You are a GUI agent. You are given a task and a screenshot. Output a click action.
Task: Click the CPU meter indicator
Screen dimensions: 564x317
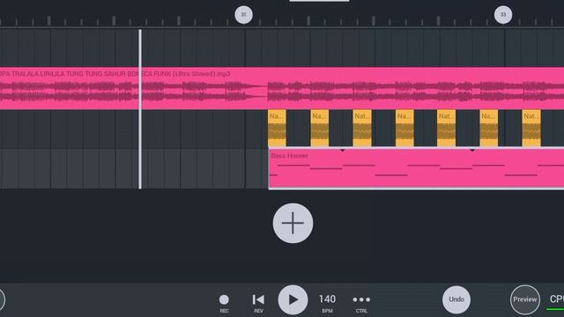click(556, 301)
